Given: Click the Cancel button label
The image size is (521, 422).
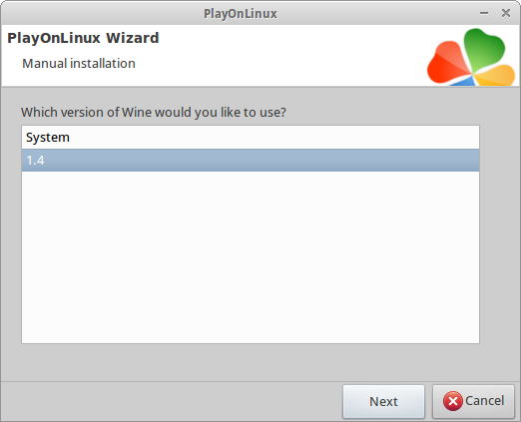Looking at the screenshot, I should [484, 401].
